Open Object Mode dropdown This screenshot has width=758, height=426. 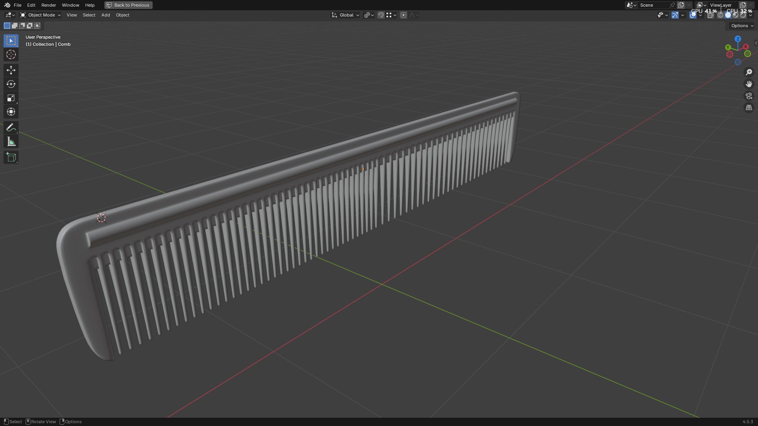[x=40, y=15]
